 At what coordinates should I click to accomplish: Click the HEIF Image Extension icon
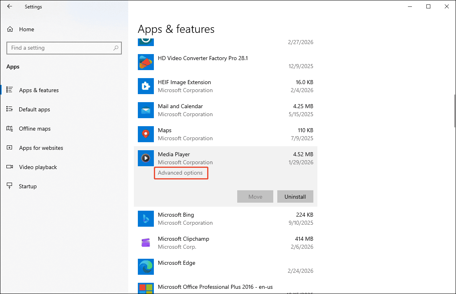[145, 86]
